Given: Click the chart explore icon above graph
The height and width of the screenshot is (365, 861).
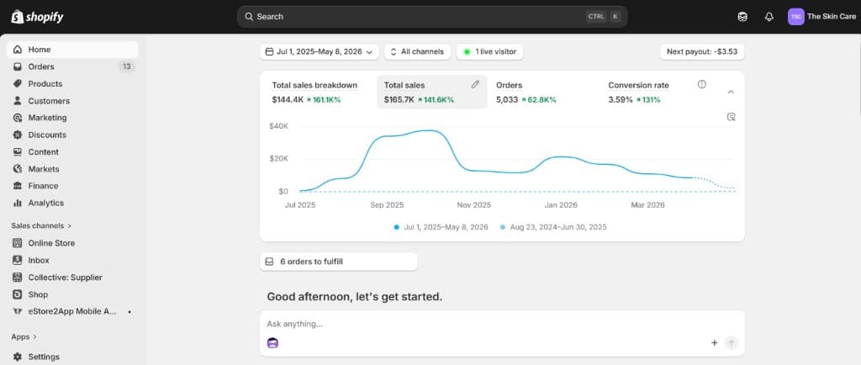Looking at the screenshot, I should [x=731, y=117].
